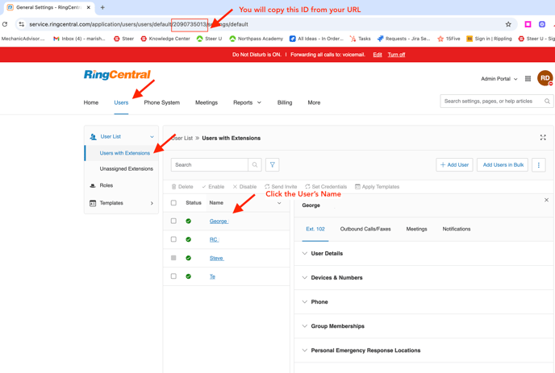Click the Templates icon in sidebar
555x373 pixels.
[x=93, y=203]
